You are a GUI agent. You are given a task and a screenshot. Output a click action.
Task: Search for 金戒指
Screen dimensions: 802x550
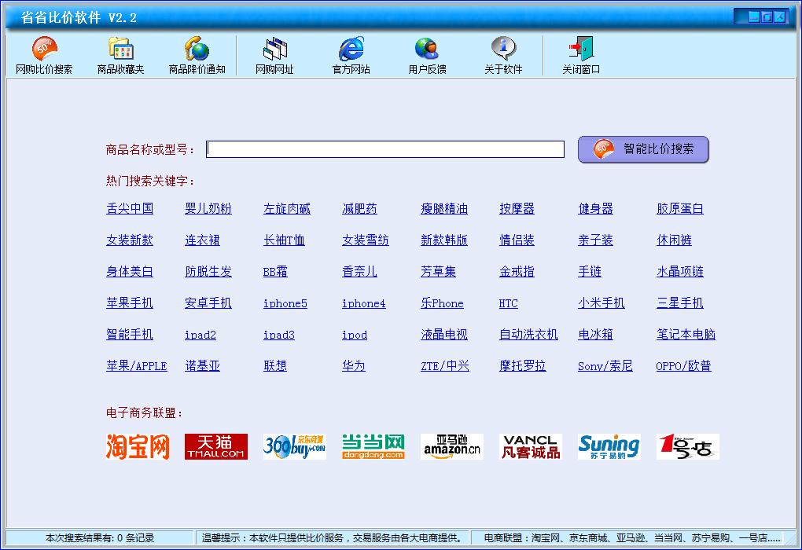pyautogui.click(x=517, y=271)
